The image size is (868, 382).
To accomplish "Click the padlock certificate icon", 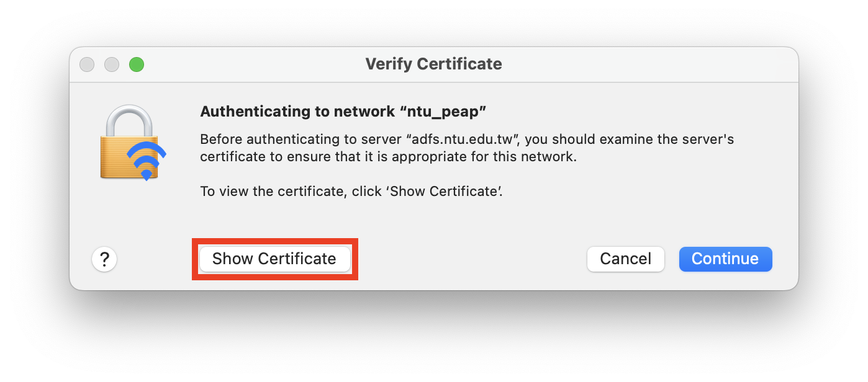I will point(133,143).
